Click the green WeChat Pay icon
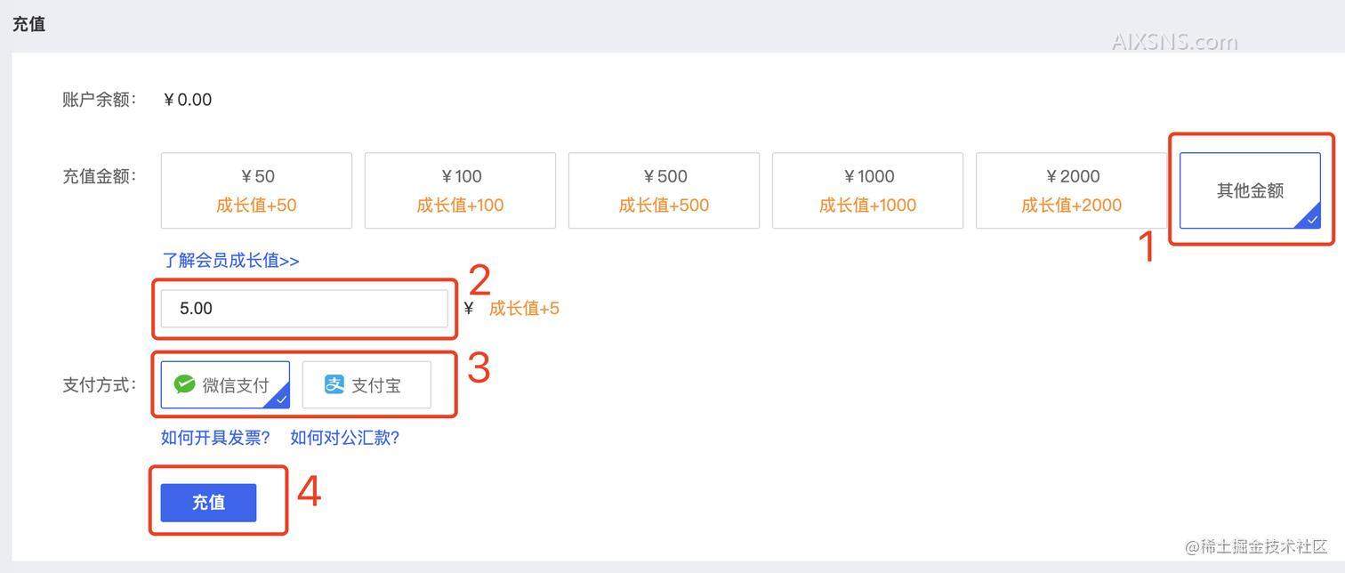The width and height of the screenshot is (1345, 573). (x=184, y=384)
